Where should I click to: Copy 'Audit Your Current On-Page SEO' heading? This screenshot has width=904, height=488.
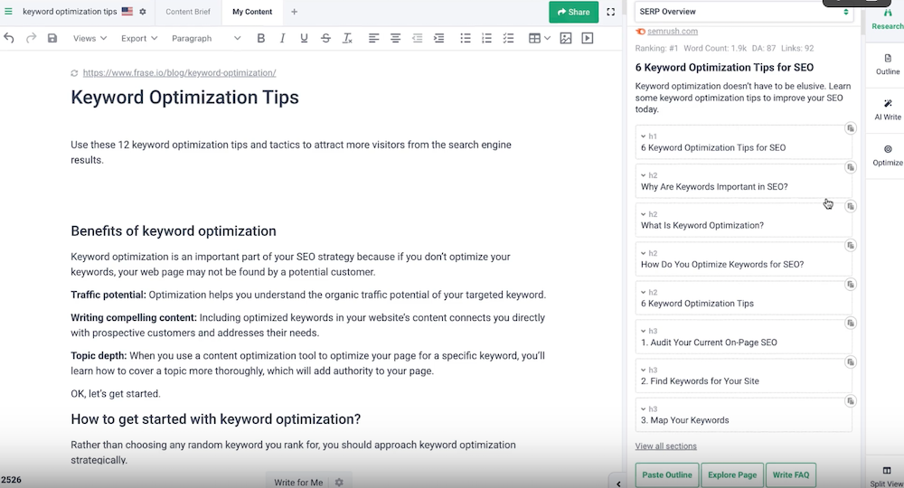pos(851,324)
